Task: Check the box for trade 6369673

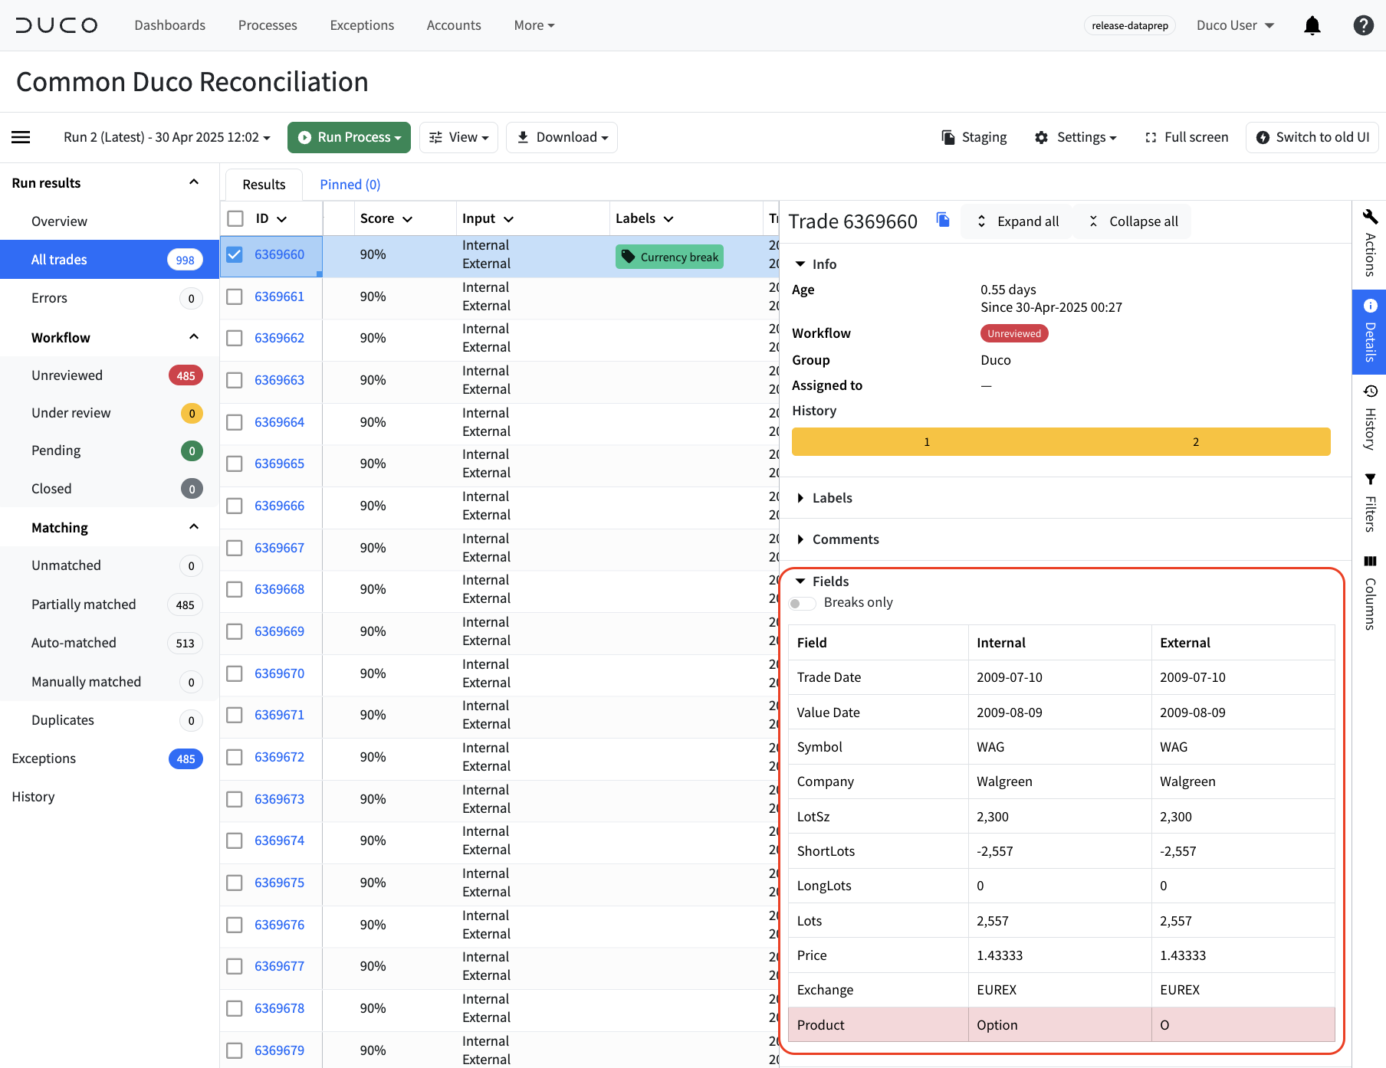Action: tap(235, 799)
